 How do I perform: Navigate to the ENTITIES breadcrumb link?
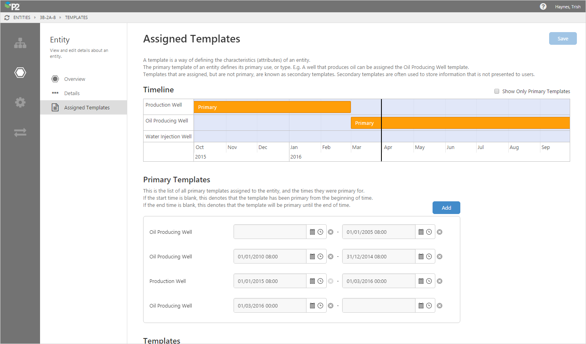[22, 17]
